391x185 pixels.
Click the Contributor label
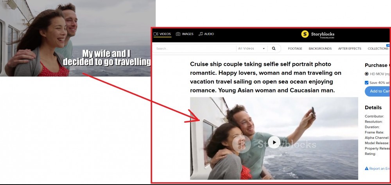coord(374,116)
